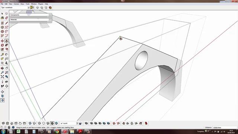
Task: Toggle Shaded With Textures style
Action: (x=52, y=123)
